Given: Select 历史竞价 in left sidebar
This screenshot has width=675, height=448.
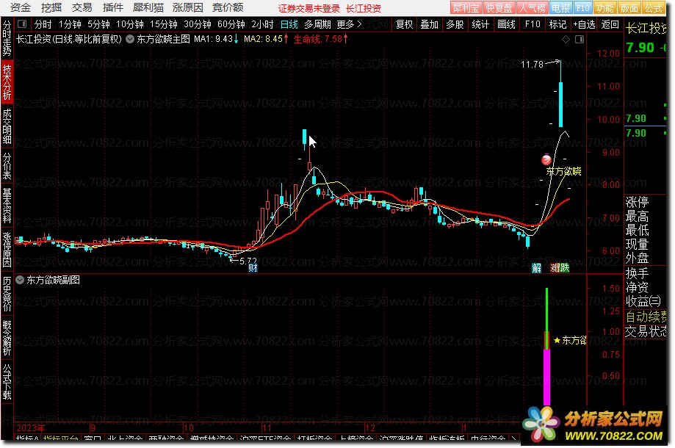Looking at the screenshot, I should (7, 294).
